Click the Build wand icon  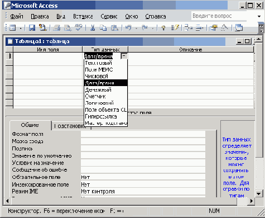225,28
